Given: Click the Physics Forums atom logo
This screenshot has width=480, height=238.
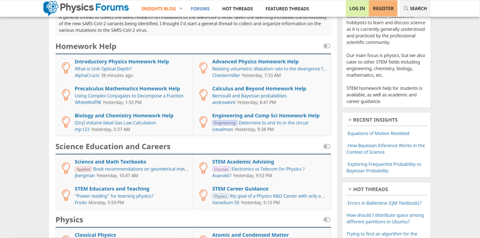Looking at the screenshot, I should tap(50, 8).
